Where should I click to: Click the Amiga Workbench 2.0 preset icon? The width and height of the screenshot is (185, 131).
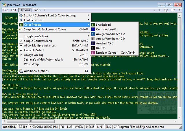click(x=93, y=39)
